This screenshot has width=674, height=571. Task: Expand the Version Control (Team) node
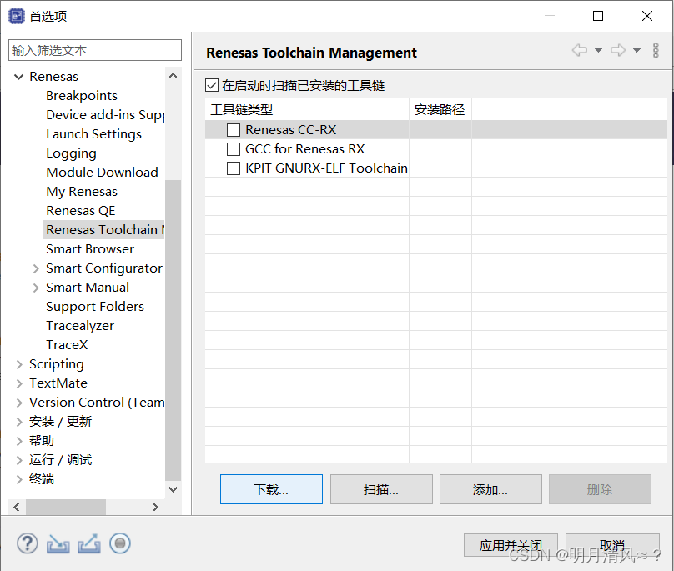[19, 403]
